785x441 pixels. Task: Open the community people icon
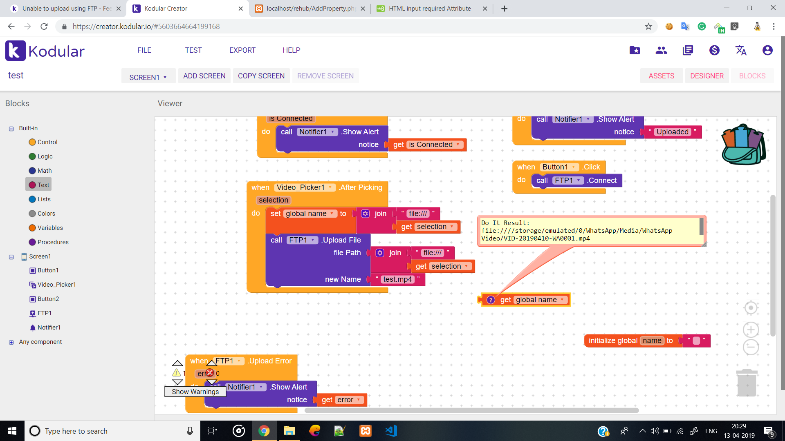point(661,50)
